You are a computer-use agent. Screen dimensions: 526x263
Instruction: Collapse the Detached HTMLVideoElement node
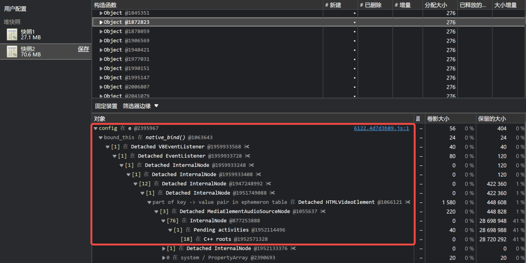click(x=150, y=202)
